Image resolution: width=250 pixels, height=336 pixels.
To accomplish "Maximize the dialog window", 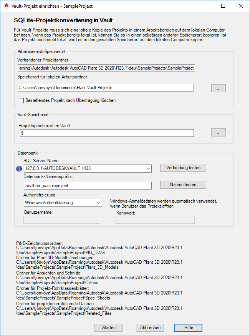I will pos(223,6).
